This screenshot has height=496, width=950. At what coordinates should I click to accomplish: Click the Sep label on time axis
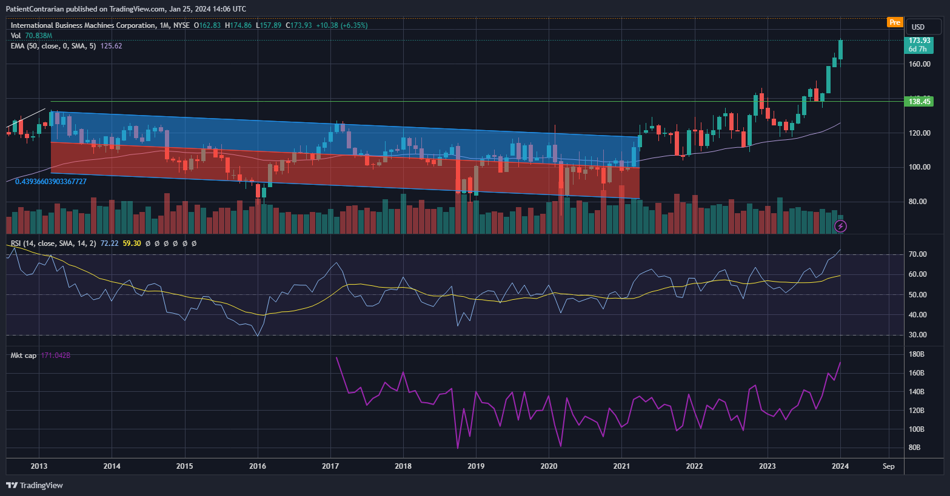point(889,466)
